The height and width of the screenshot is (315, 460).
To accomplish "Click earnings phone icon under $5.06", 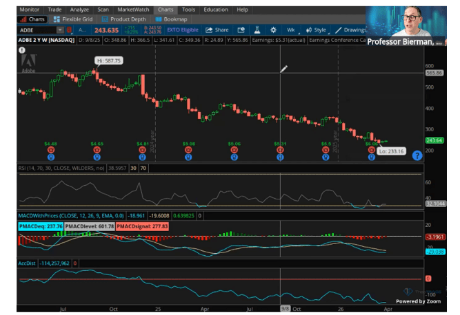I will [234, 150].
